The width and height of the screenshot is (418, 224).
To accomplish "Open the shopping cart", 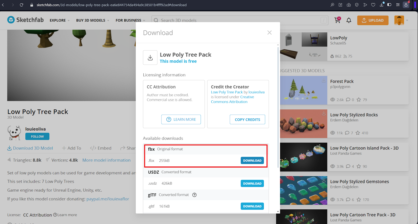I will pyautogui.click(x=338, y=20).
